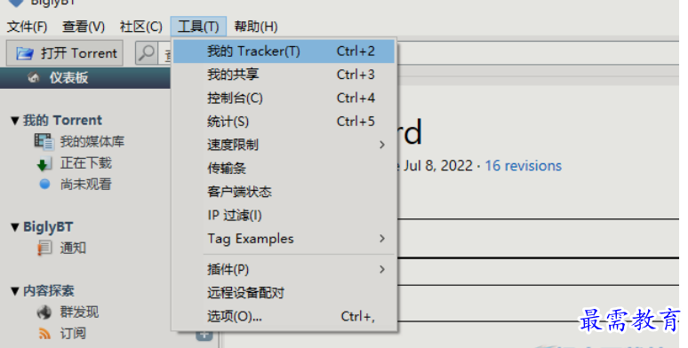The height and width of the screenshot is (348, 688).
Task: Collapse the 内容探索 section triangle
Action: pyautogui.click(x=15, y=291)
